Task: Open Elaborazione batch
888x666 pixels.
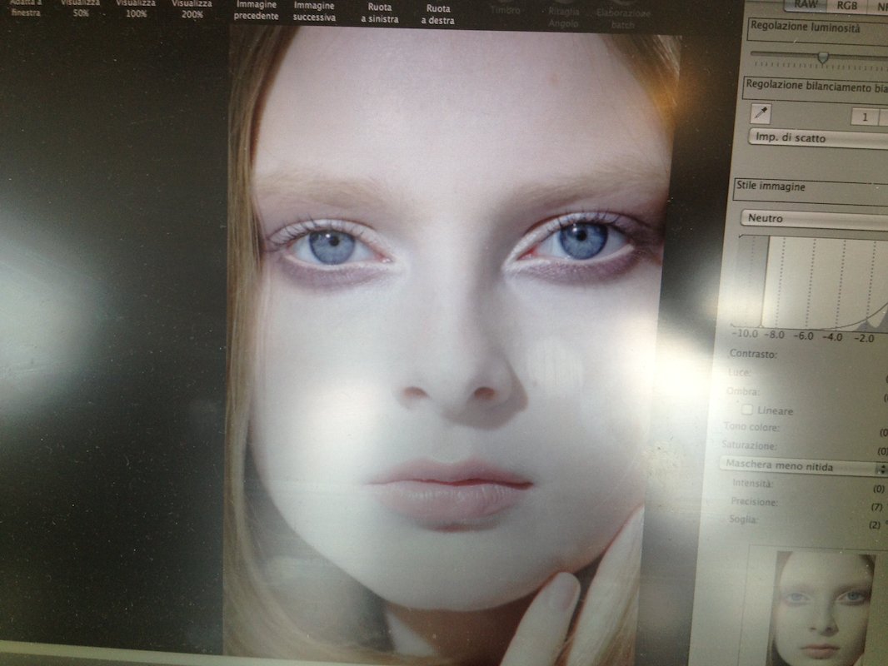Action: point(623,18)
